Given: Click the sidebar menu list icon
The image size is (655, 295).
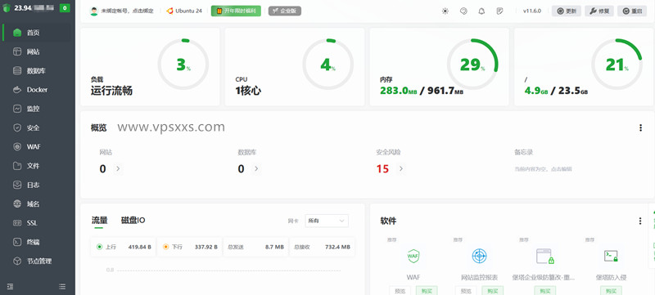Looking at the screenshot, I should tap(62, 287).
